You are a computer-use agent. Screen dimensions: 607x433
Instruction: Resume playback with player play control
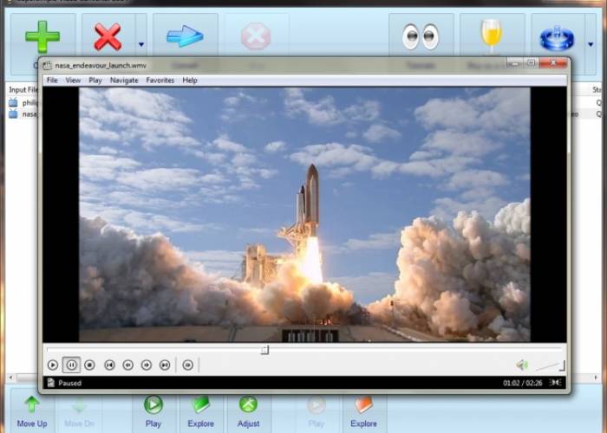point(53,365)
